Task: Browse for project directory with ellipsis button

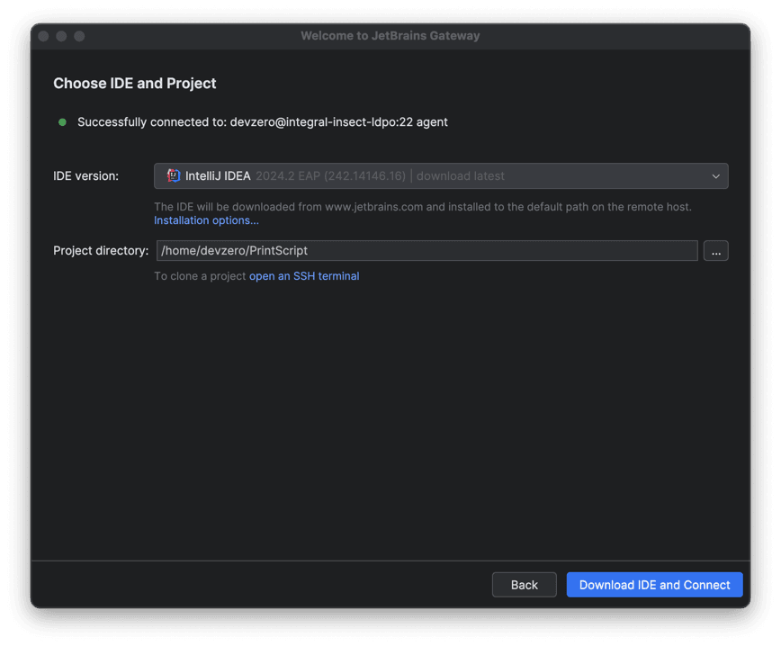Action: coord(715,250)
